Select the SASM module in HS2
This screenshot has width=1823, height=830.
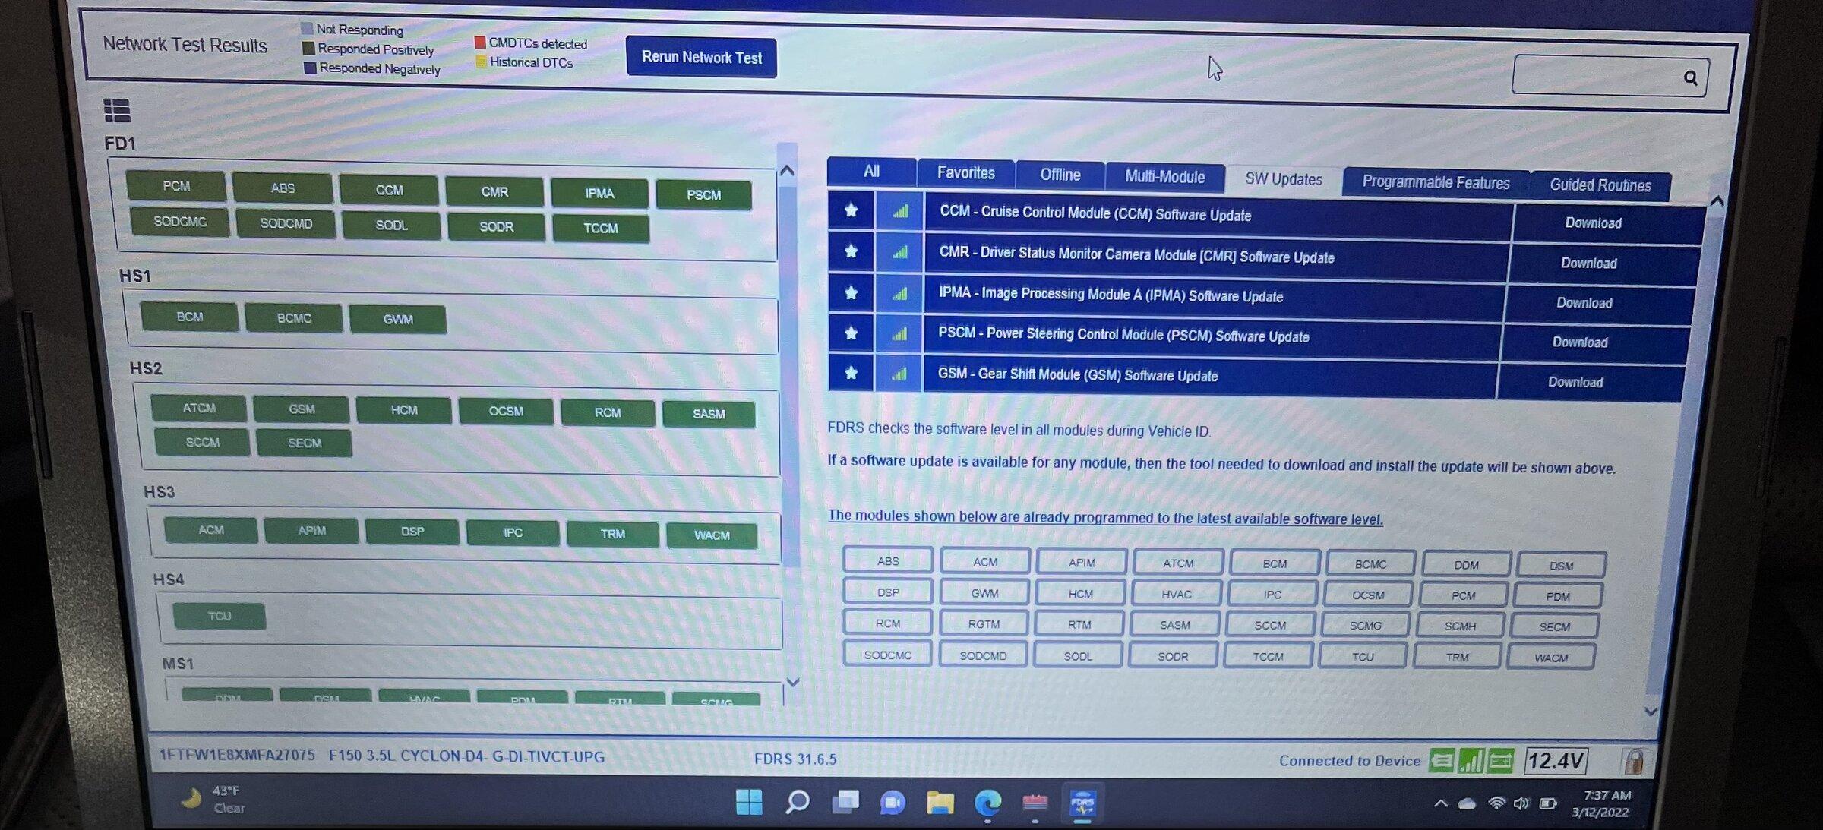[x=707, y=412]
